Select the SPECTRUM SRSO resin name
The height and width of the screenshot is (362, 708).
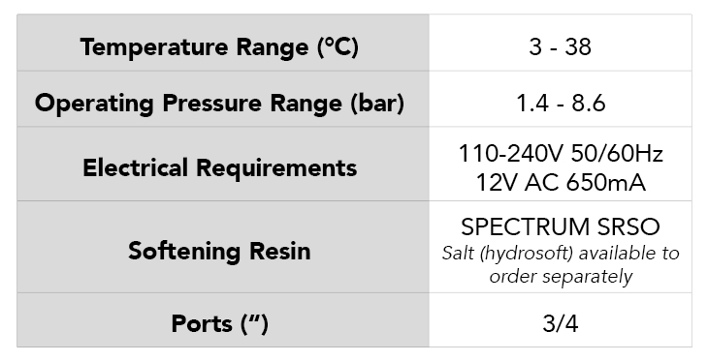561,226
